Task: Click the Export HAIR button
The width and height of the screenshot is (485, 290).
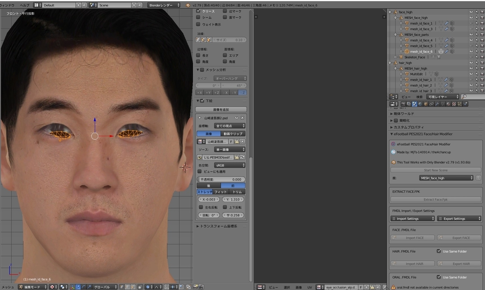Action: (459, 264)
